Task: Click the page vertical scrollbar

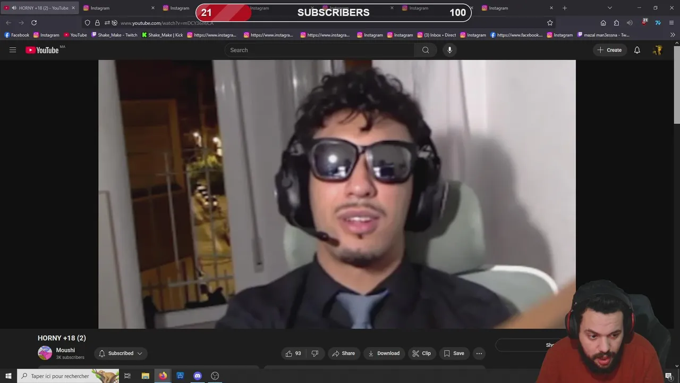Action: (x=677, y=85)
